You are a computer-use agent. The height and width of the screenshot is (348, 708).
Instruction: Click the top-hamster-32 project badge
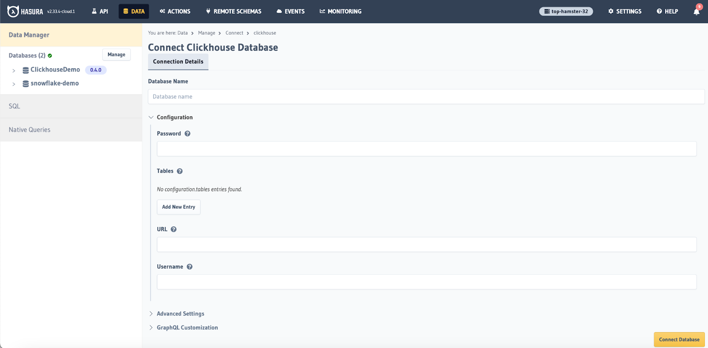(566, 12)
